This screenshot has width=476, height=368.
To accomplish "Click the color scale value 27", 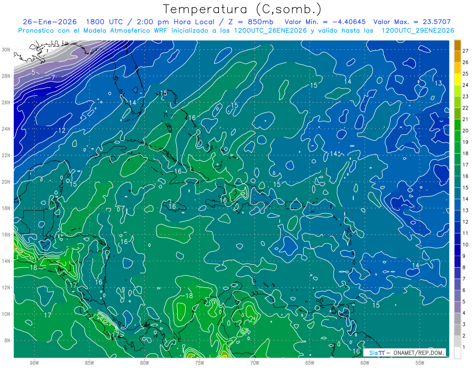I will click(x=466, y=50).
